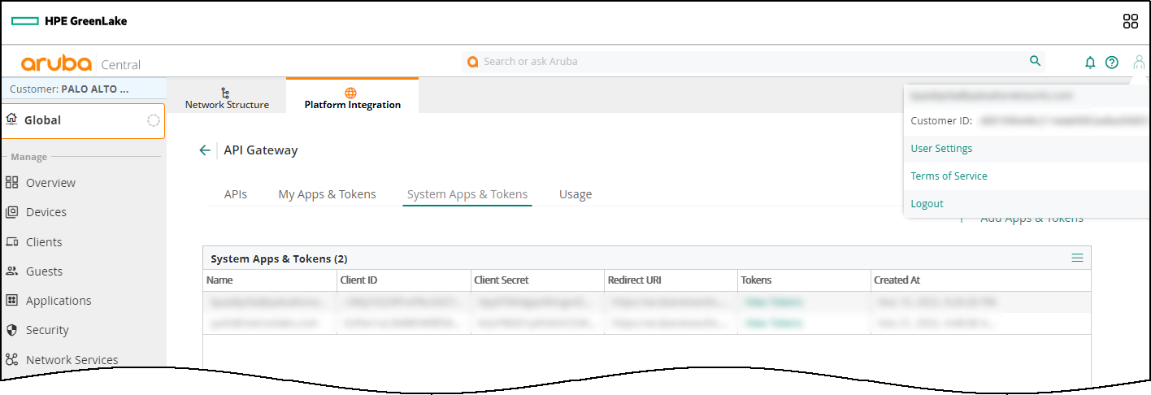
Task: Click the Customer: PALO ALTO label
Action: 69,89
